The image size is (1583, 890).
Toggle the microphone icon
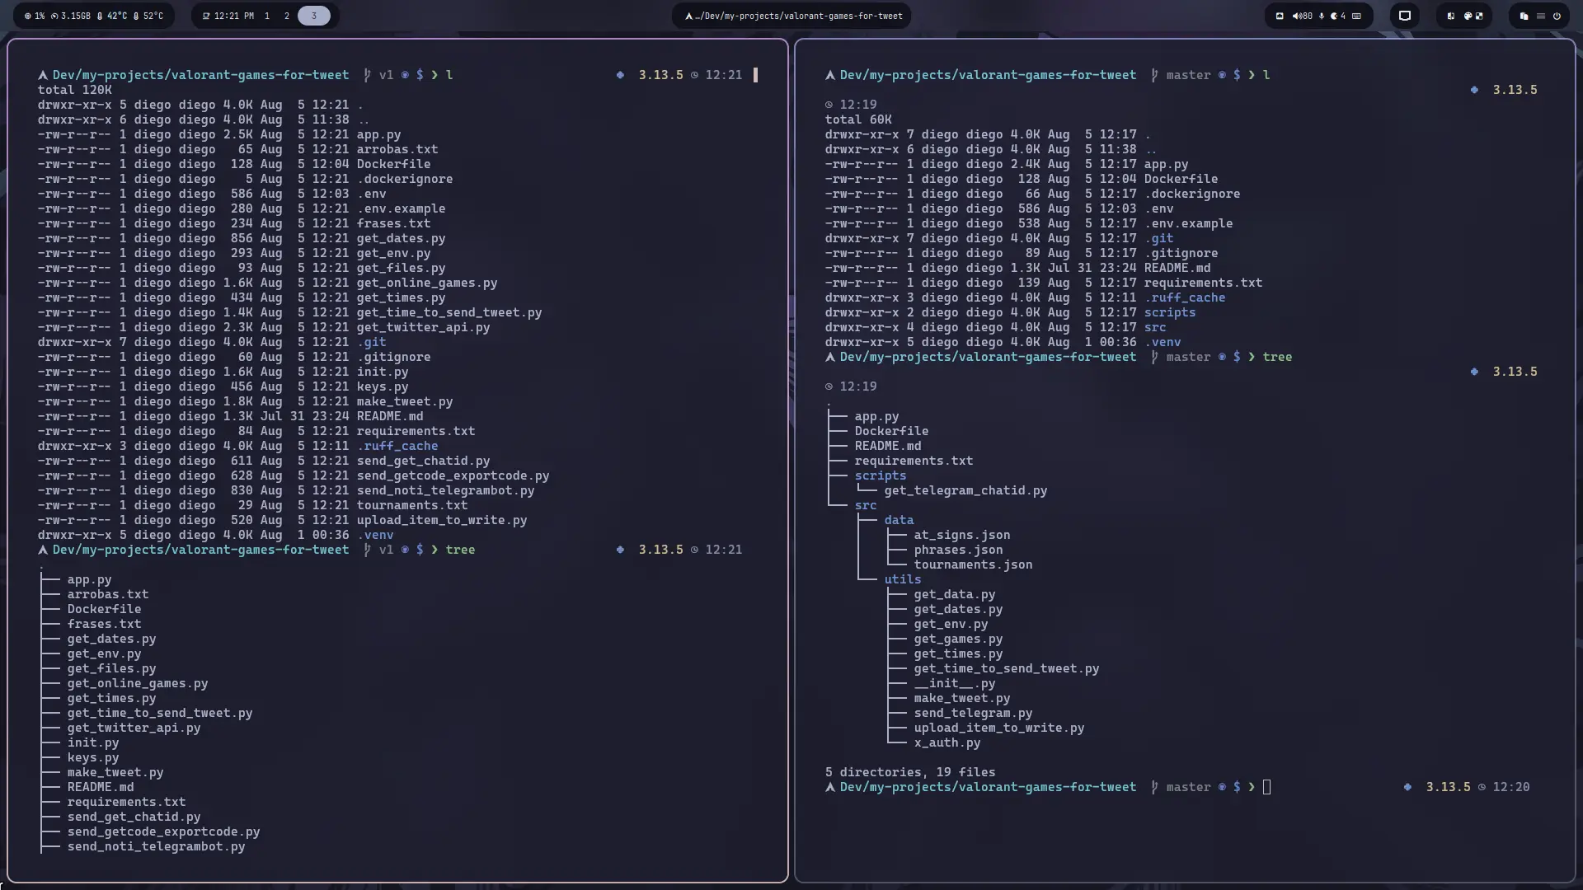click(1322, 16)
